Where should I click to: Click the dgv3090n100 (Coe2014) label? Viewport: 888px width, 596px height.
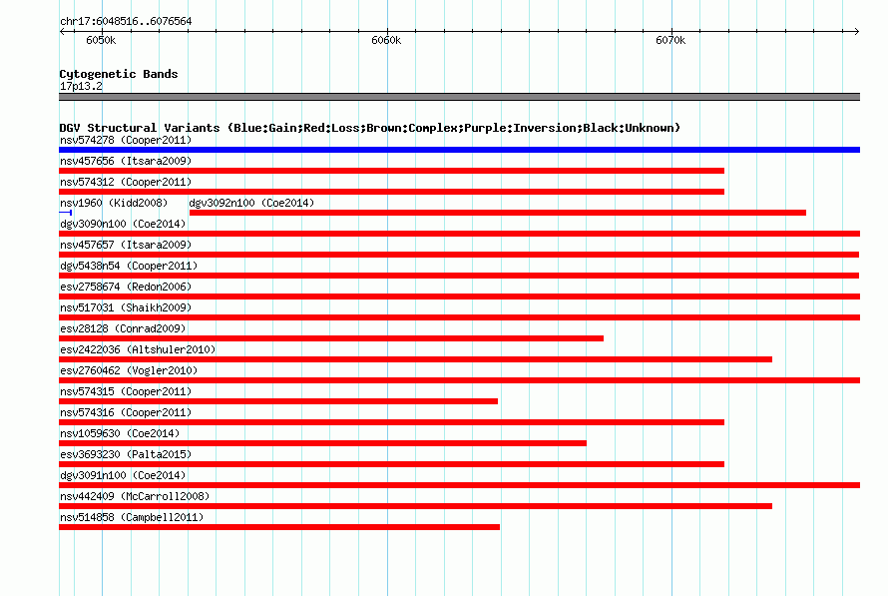(x=123, y=224)
